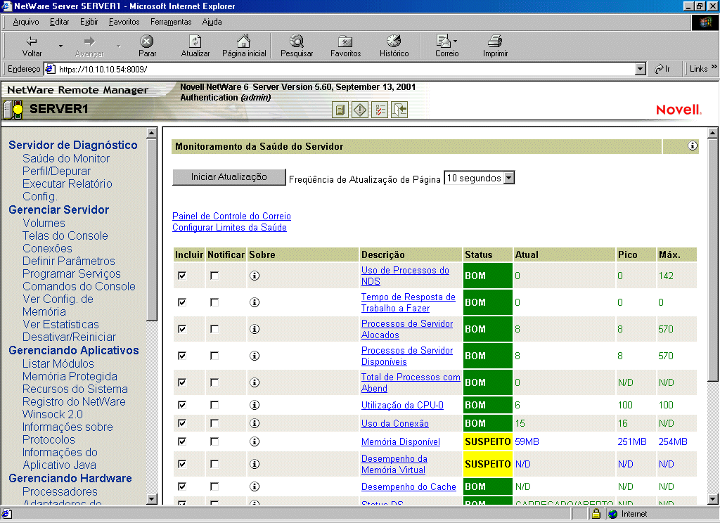Open the Endereço address bar dropdown arrow
720x523 pixels.
pyautogui.click(x=640, y=69)
